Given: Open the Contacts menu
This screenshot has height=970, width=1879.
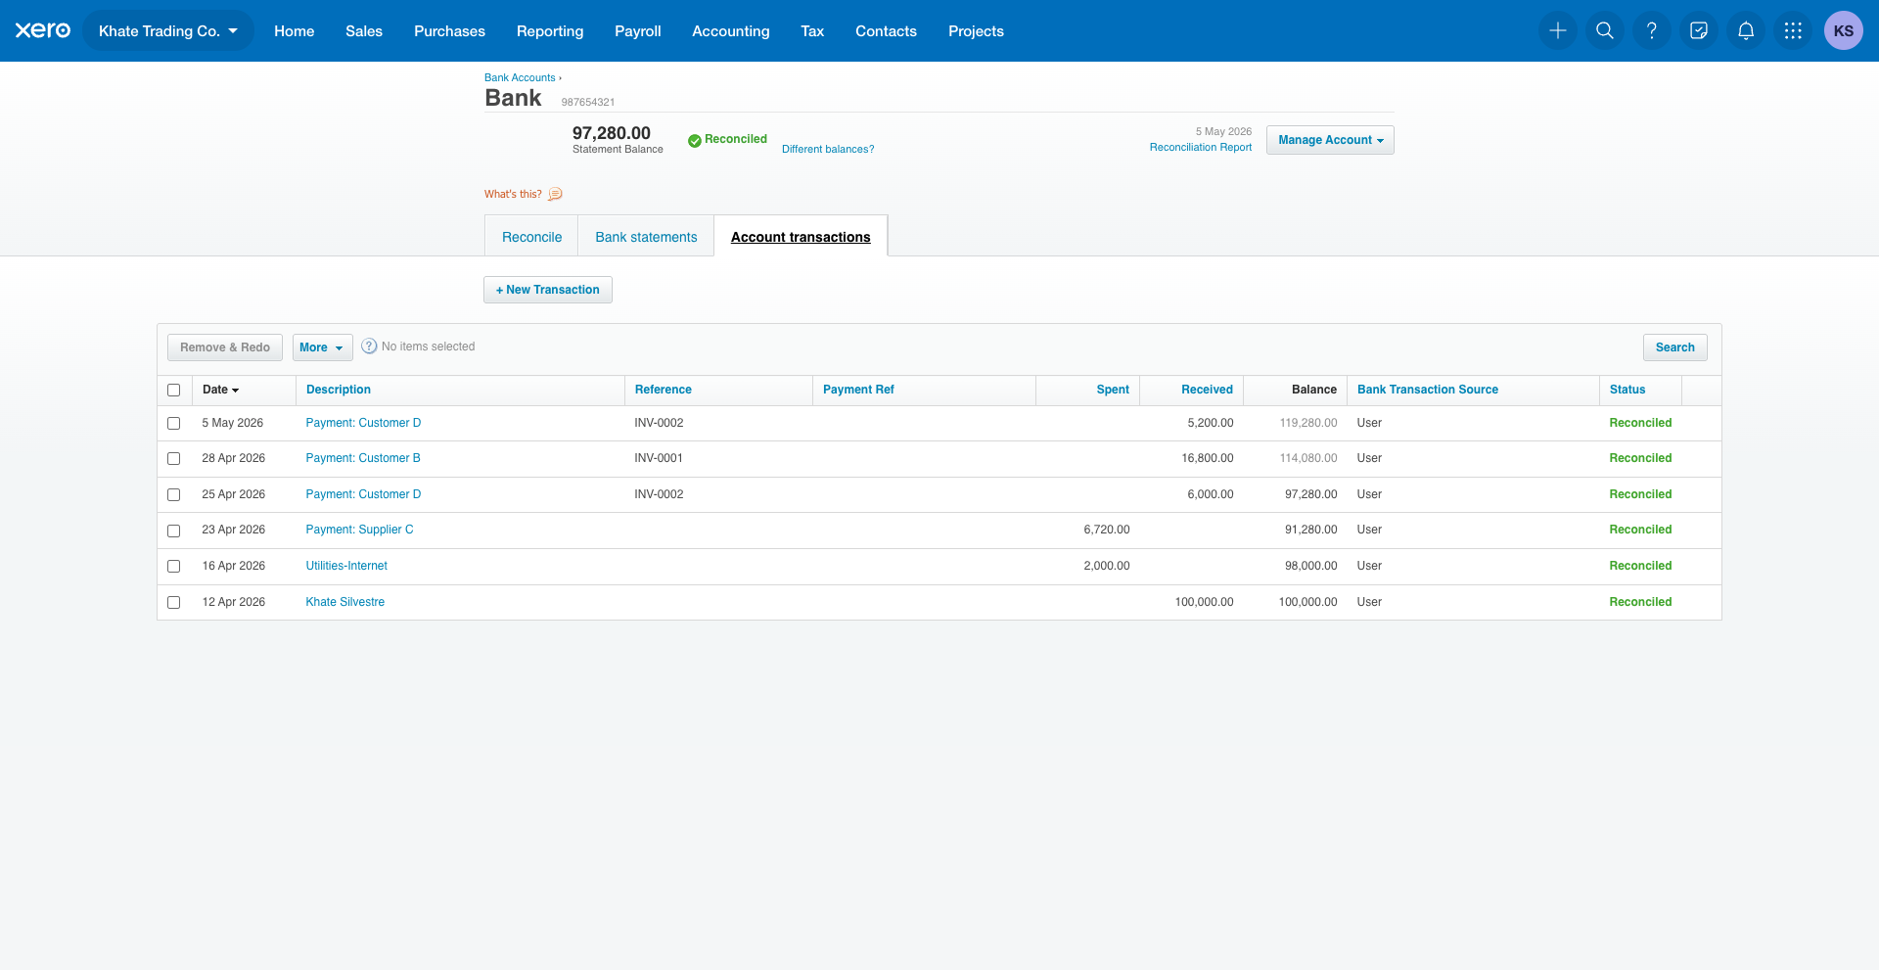Looking at the screenshot, I should coord(886,30).
